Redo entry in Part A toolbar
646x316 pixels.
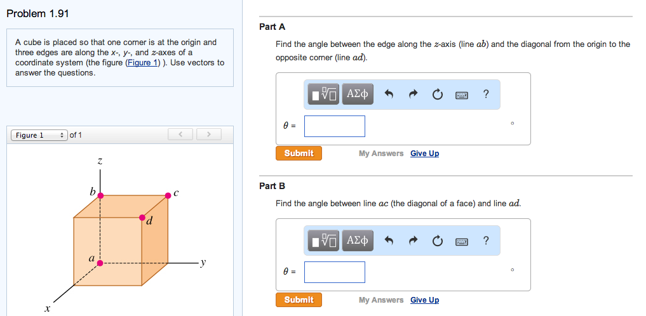(x=413, y=95)
